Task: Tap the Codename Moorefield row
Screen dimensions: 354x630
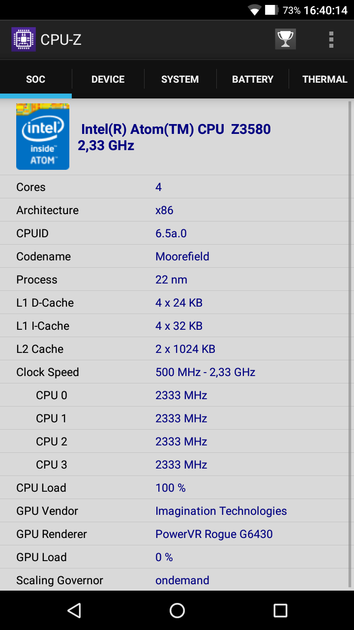Action: pyautogui.click(x=174, y=256)
